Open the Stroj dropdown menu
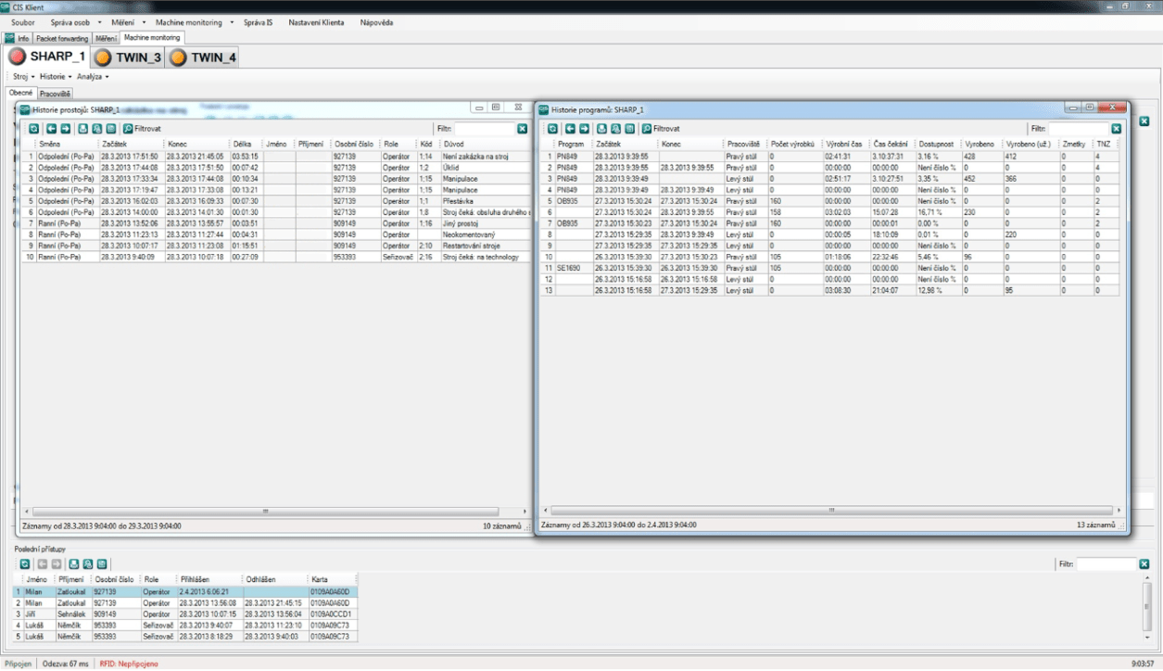The width and height of the screenshot is (1163, 671). 22,77
